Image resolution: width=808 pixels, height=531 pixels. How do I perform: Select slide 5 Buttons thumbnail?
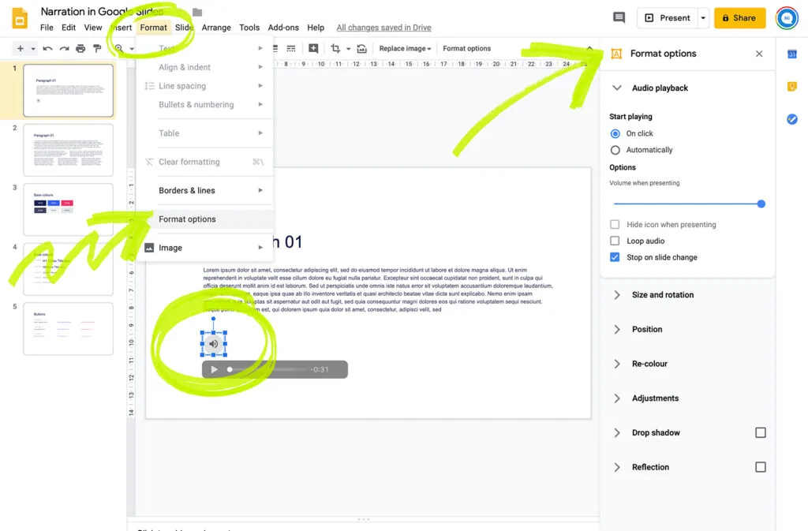point(68,328)
